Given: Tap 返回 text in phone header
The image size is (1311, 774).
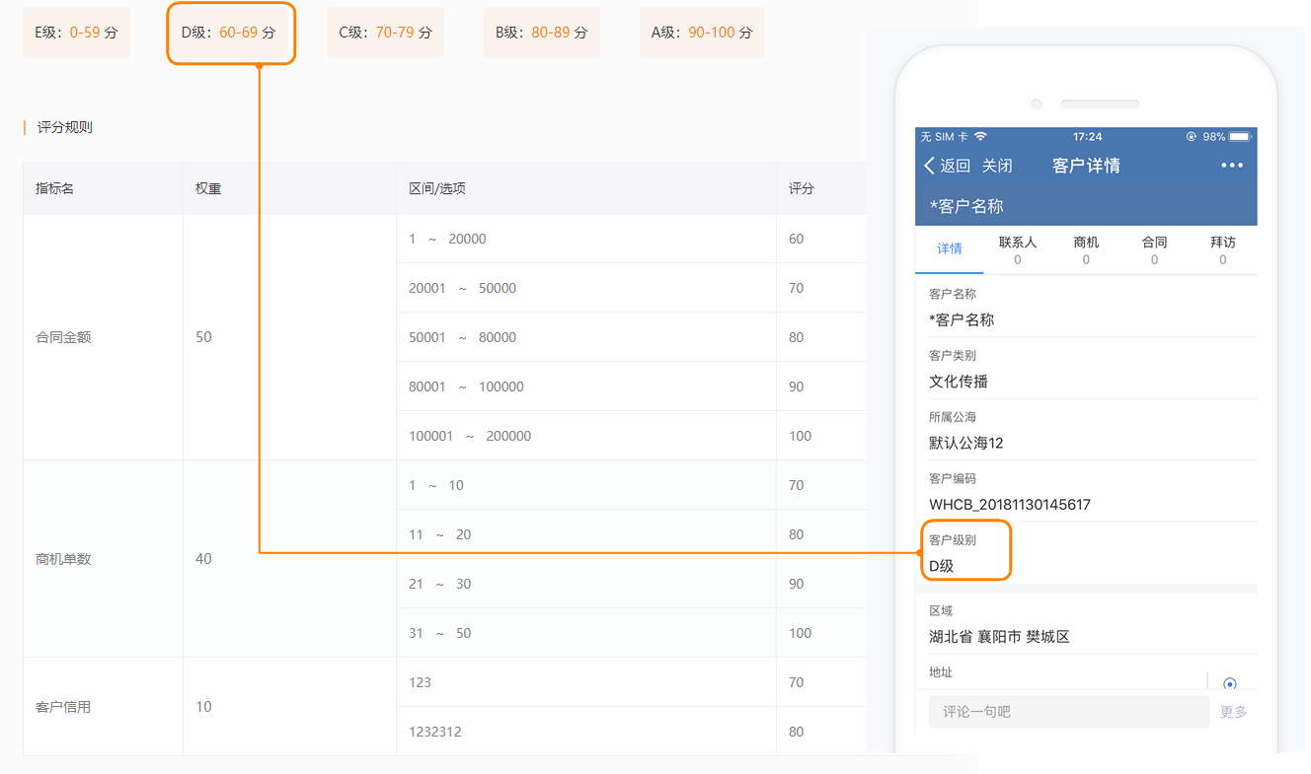Looking at the screenshot, I should (955, 166).
